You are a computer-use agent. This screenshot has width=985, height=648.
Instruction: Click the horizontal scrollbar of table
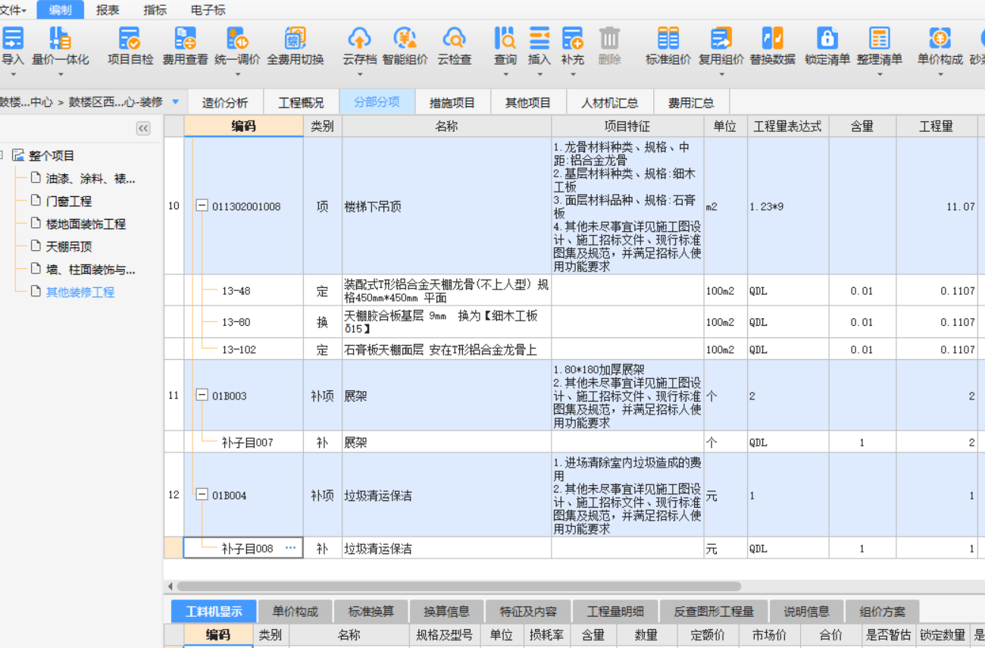pos(458,586)
